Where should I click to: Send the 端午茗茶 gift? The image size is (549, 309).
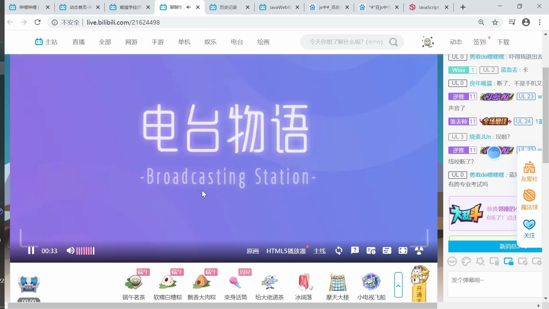coord(134,285)
